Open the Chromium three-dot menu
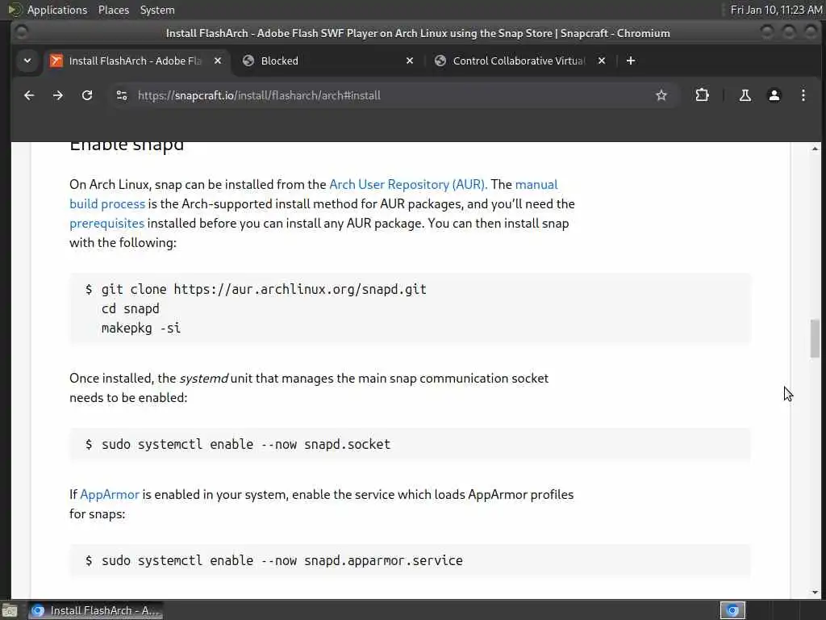This screenshot has height=620, width=826. [803, 95]
